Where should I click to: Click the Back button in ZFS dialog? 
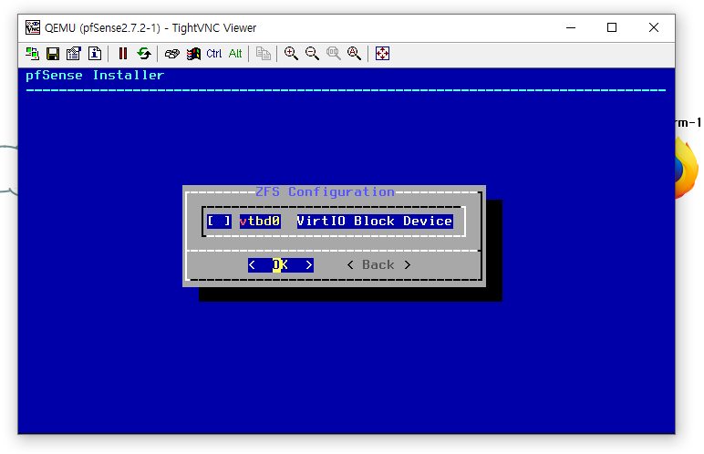378,265
